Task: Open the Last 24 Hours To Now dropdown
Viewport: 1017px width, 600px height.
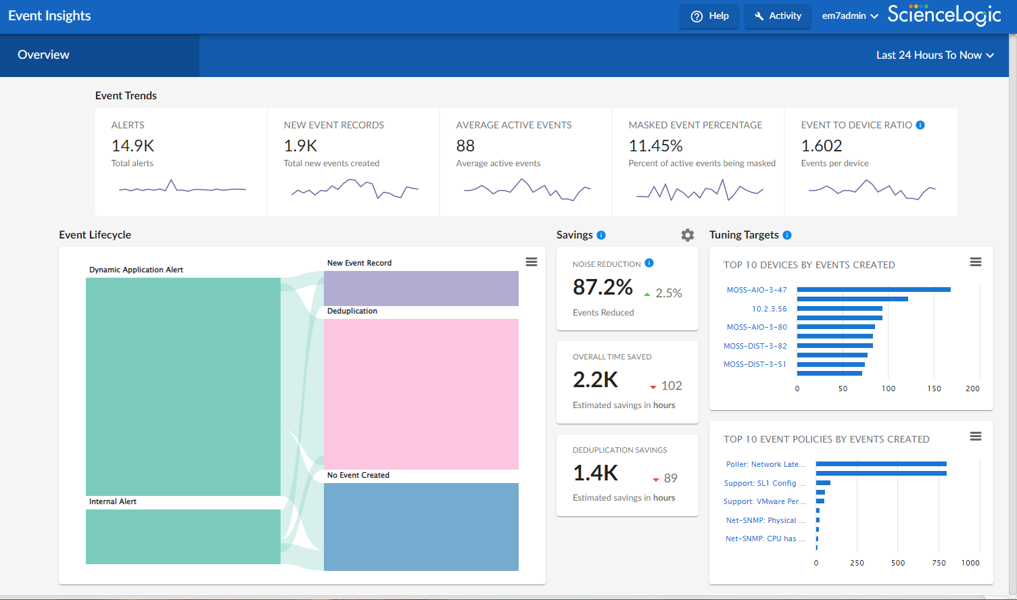Action: coord(935,55)
